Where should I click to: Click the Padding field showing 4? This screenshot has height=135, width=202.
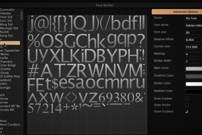coord(194,54)
